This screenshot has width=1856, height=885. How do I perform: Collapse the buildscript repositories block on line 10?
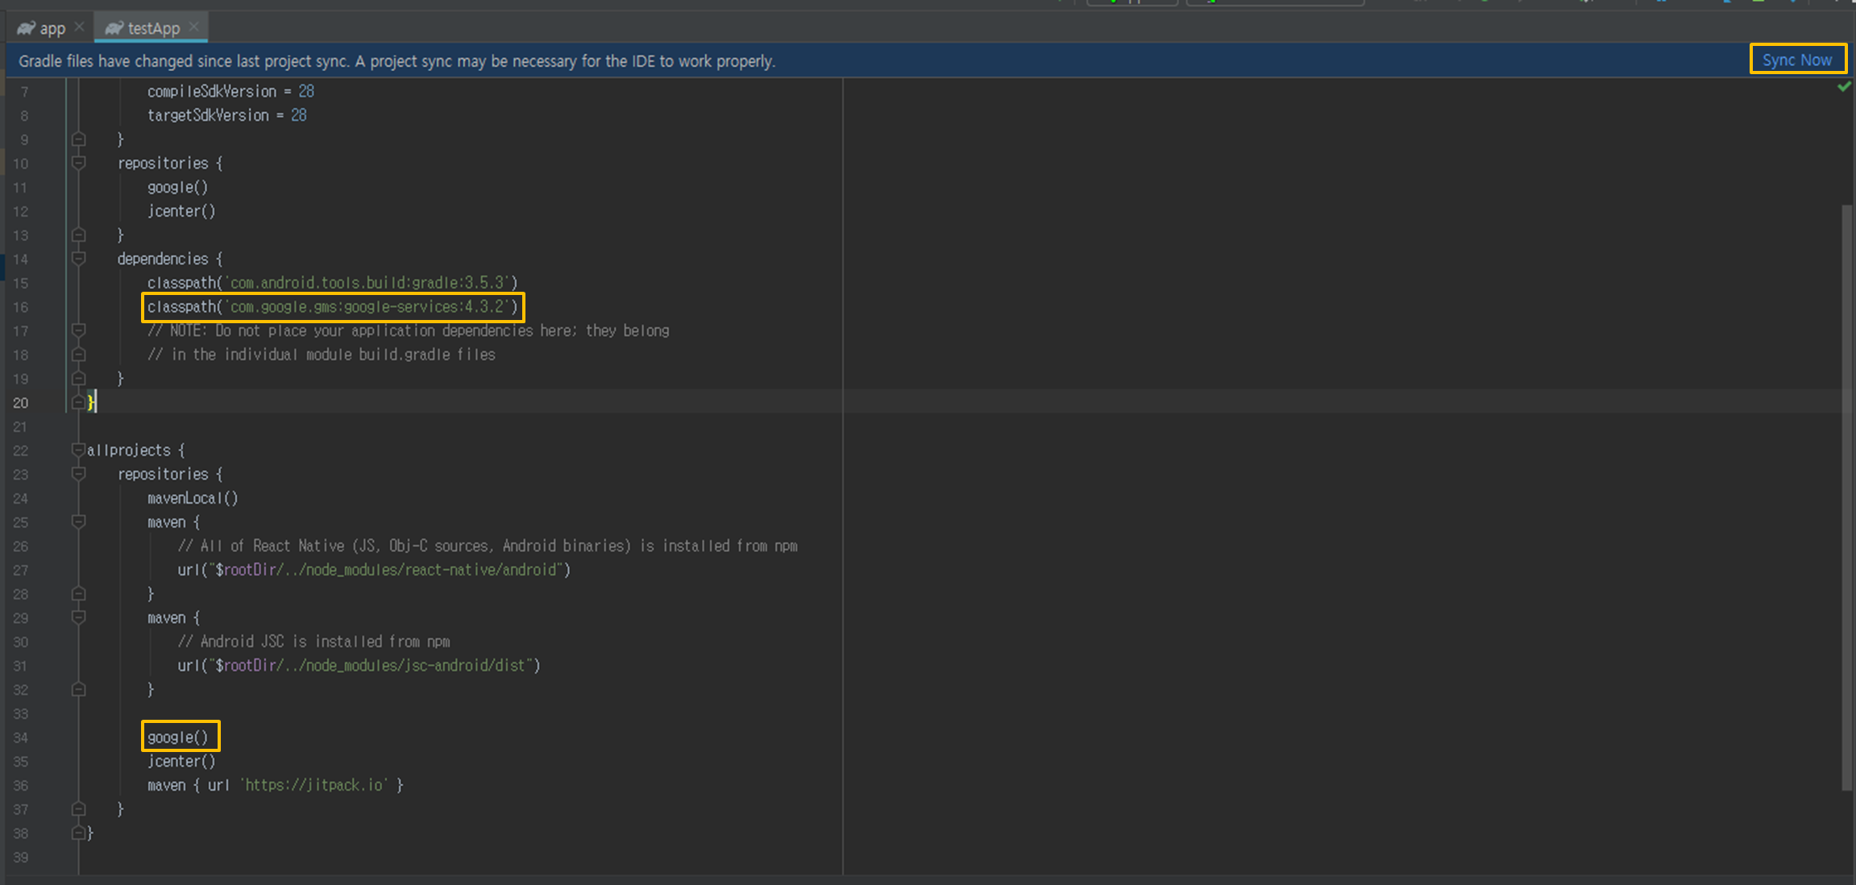[79, 164]
